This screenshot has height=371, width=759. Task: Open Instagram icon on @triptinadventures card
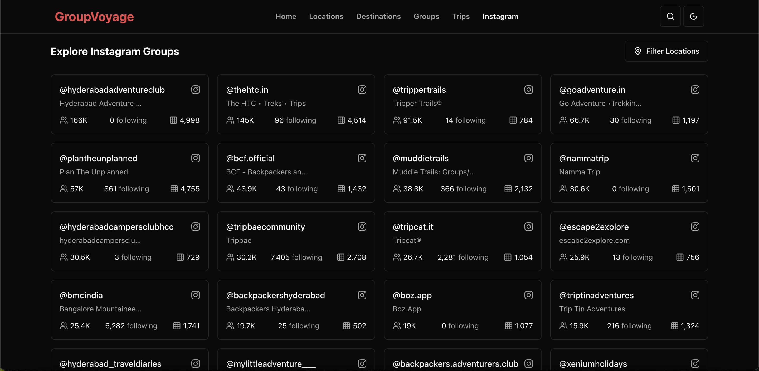point(695,295)
